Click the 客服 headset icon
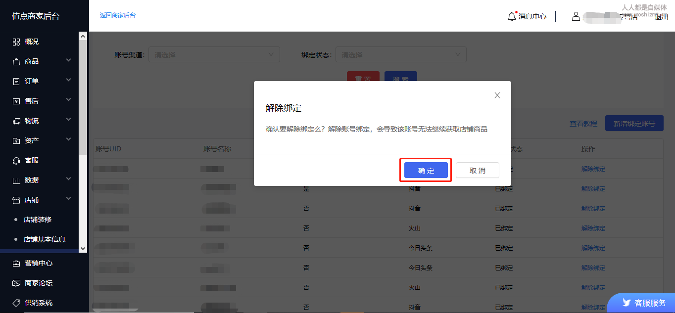The image size is (675, 313). coord(16,160)
